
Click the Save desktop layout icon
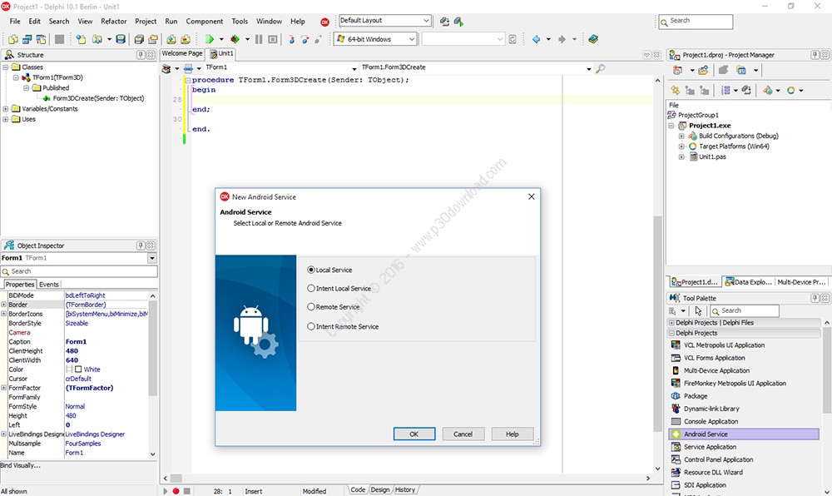click(x=444, y=21)
